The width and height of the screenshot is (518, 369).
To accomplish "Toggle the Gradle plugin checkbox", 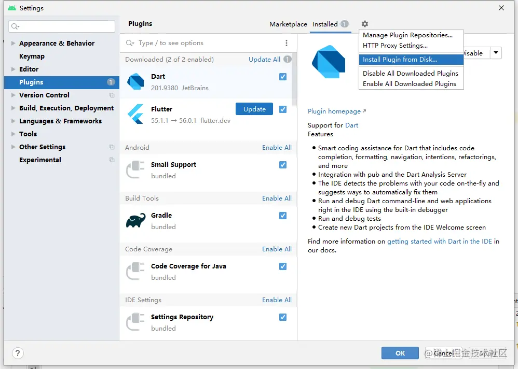I will pos(283,216).
